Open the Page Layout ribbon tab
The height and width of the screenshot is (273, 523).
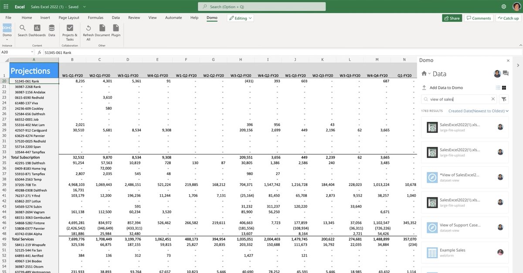(69, 18)
